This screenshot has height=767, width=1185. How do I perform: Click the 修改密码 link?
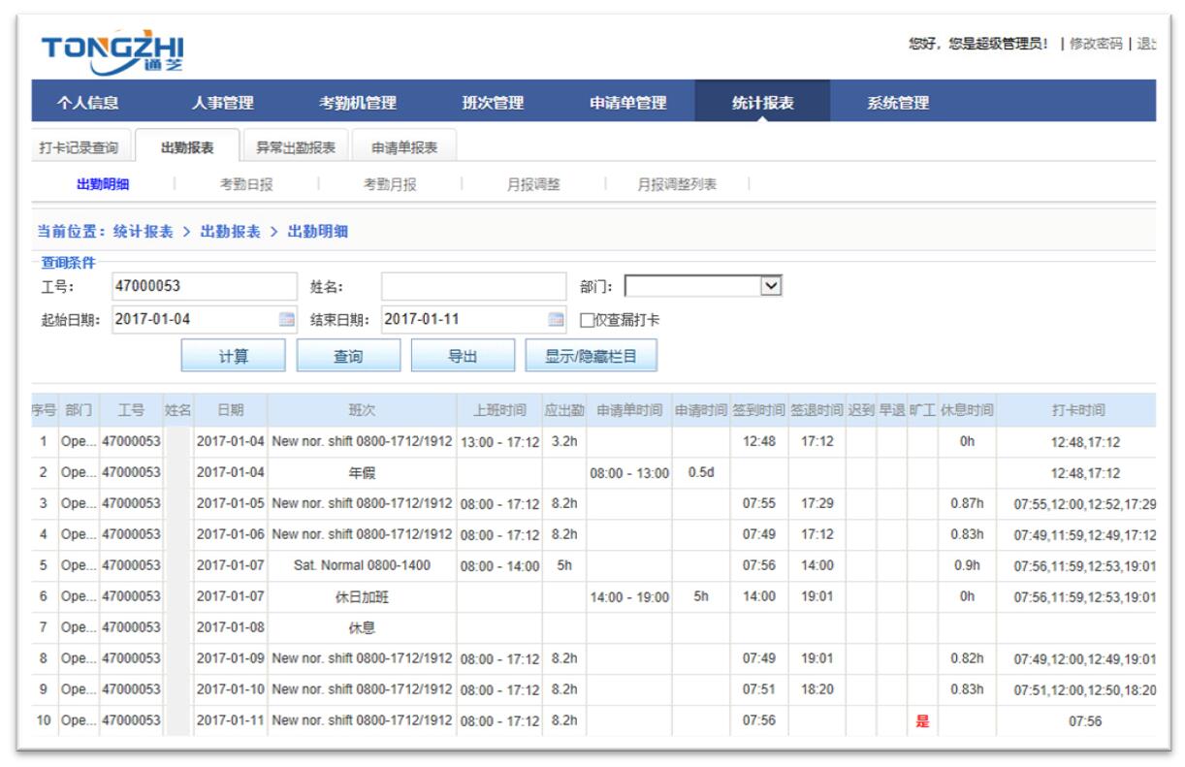(x=1096, y=44)
